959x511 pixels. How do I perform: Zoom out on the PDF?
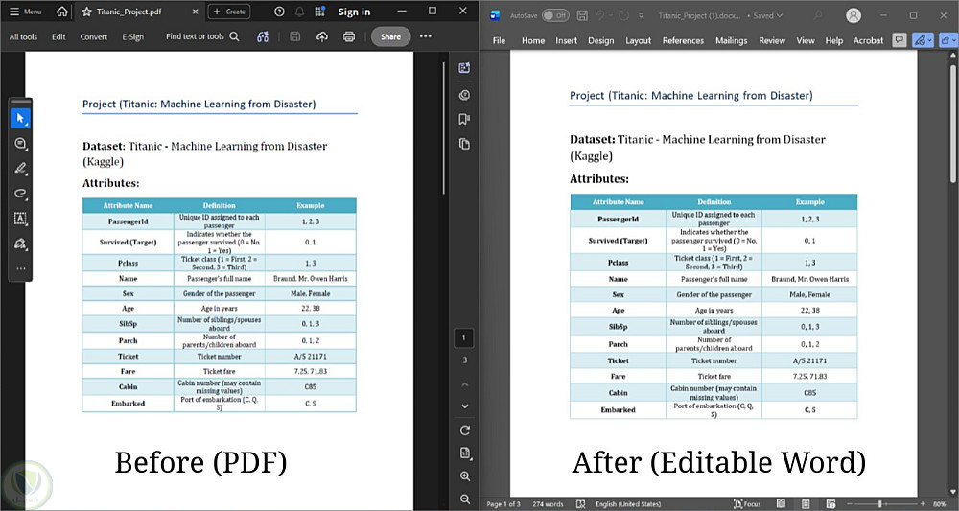click(465, 499)
